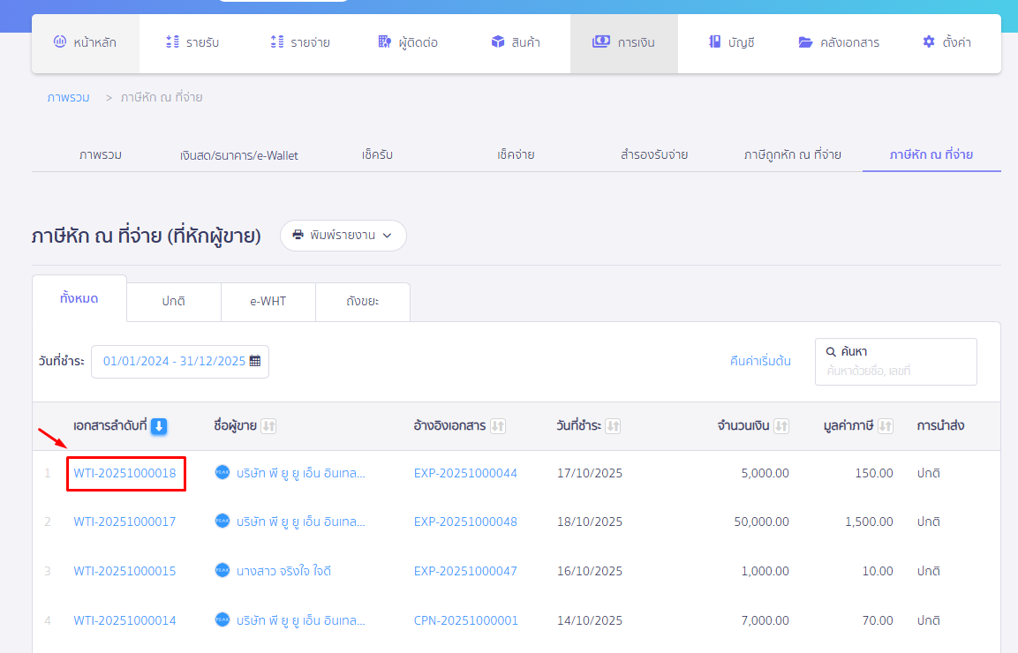Select the ถังขยะ trash tab
The height and width of the screenshot is (653, 1018).
coord(362,301)
